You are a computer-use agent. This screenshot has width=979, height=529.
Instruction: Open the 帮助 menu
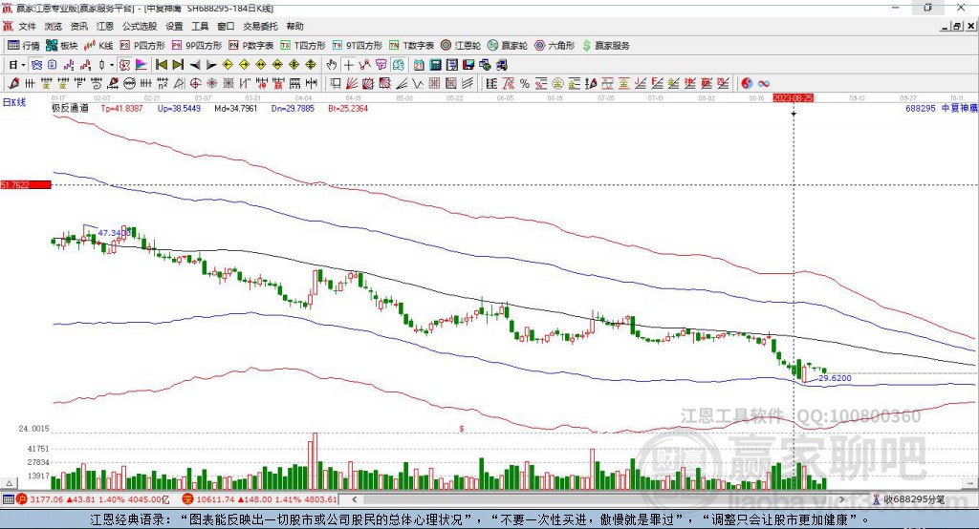coord(294,26)
